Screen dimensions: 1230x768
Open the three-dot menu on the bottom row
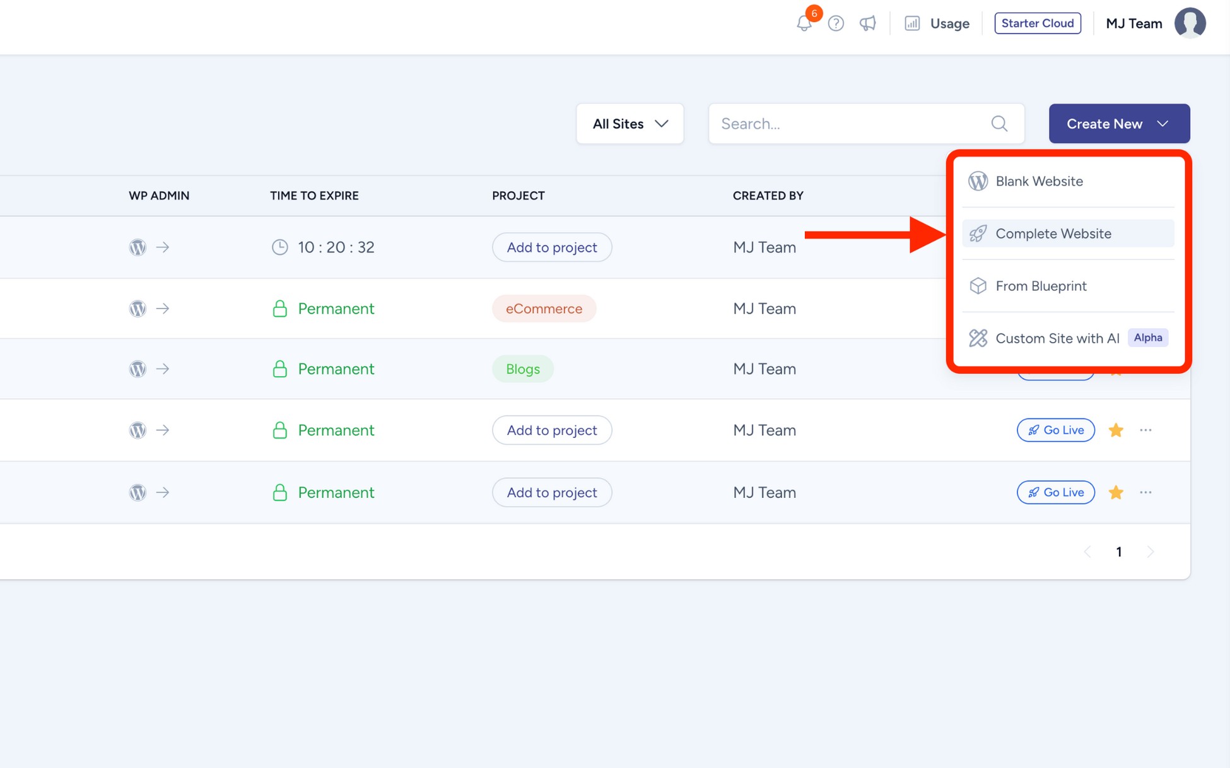(x=1146, y=492)
